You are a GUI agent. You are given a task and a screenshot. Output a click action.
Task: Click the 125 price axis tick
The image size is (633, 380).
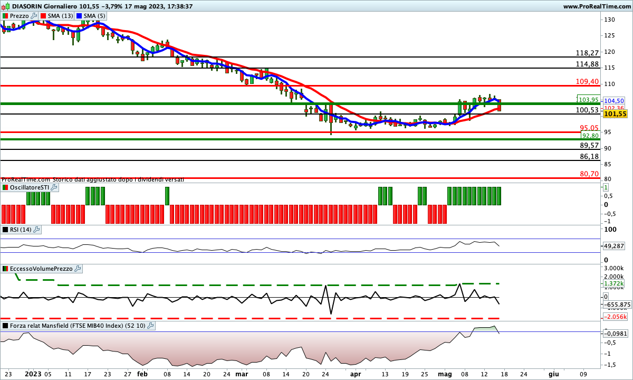coord(610,36)
